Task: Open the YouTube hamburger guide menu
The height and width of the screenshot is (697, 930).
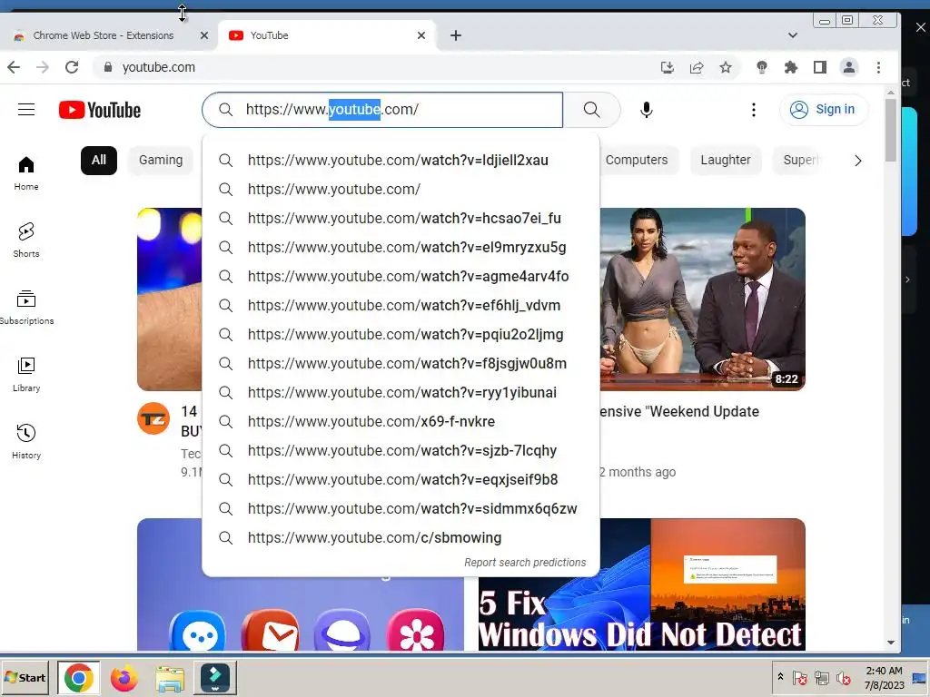Action: tap(26, 110)
